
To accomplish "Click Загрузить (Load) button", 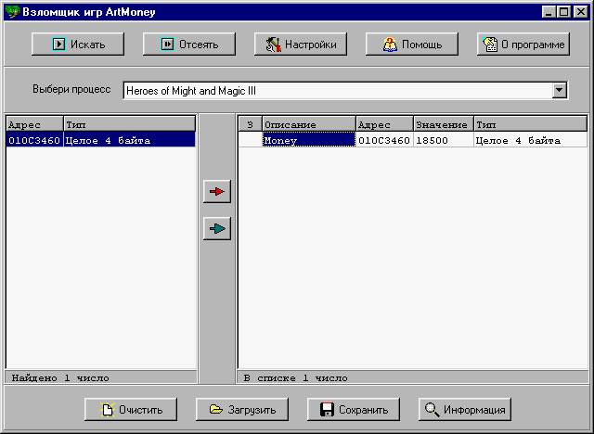I will click(x=241, y=409).
